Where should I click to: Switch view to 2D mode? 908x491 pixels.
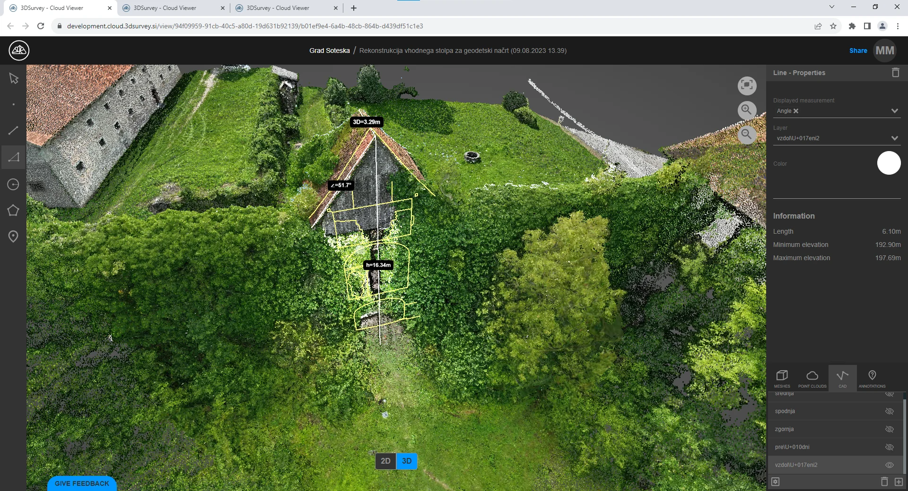(385, 461)
